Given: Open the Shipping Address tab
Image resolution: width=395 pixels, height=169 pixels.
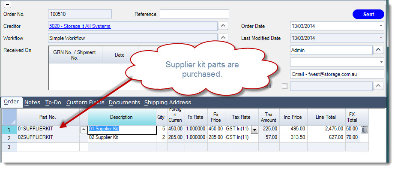Looking at the screenshot, I should coord(168,103).
